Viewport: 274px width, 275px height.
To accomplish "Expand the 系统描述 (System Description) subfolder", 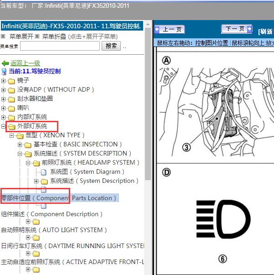I will [x=36, y=182].
